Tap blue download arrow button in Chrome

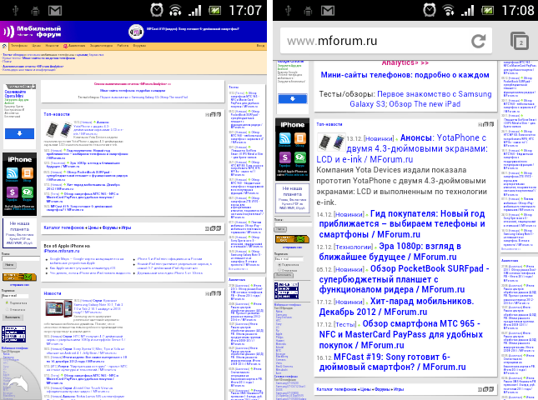[x=293, y=99]
